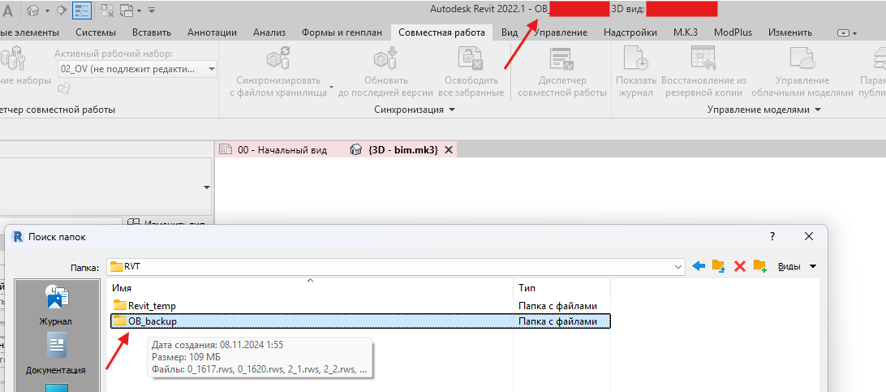Open the Вид ribbon tab
This screenshot has height=392, width=886.
click(509, 32)
